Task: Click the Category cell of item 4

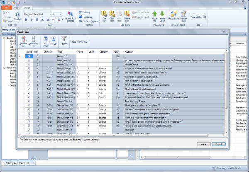Action: pyautogui.click(x=105, y=68)
